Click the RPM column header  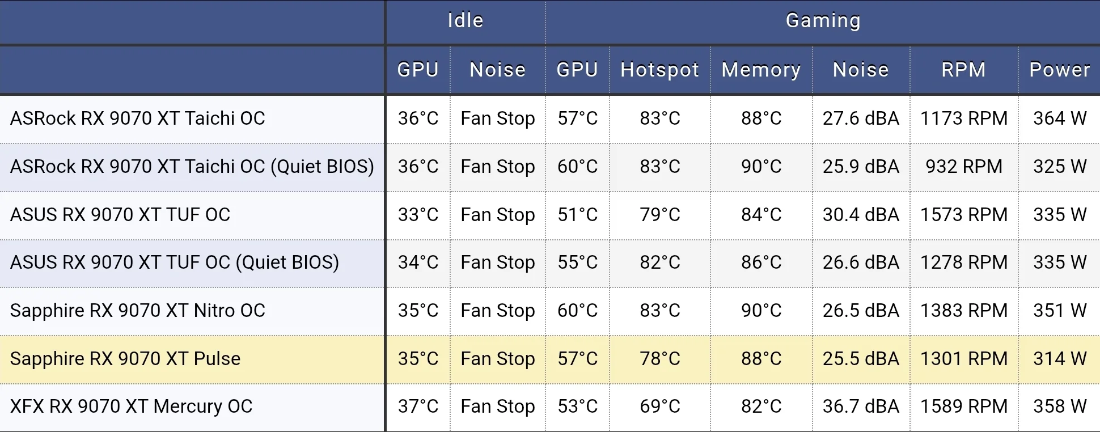(x=963, y=70)
